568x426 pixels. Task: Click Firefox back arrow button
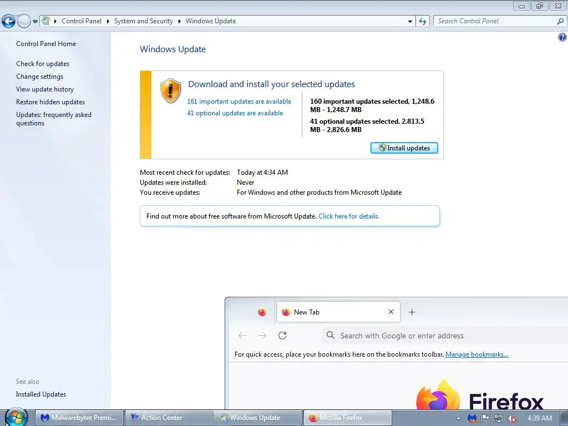tap(242, 336)
